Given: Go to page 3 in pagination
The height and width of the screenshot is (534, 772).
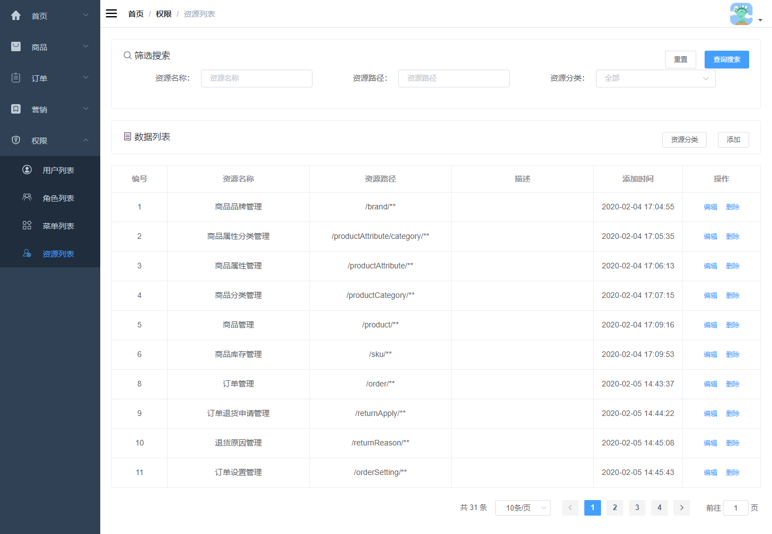Looking at the screenshot, I should pos(637,508).
